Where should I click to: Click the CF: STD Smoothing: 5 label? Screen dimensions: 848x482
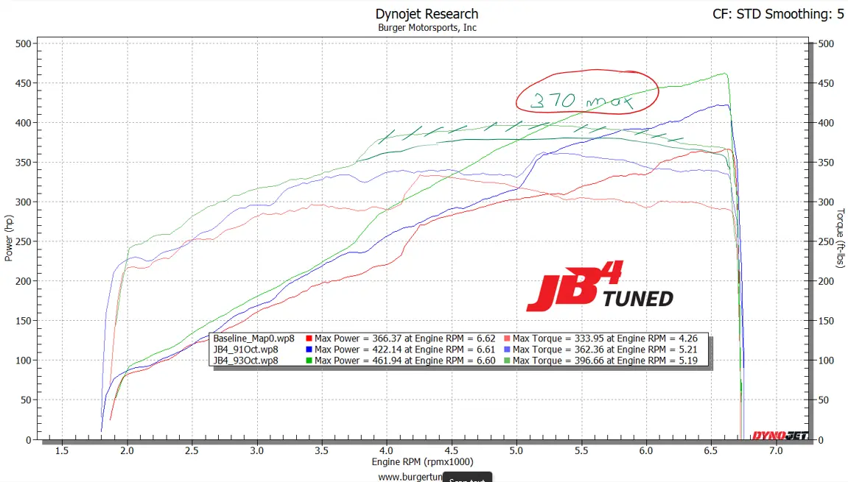(x=778, y=14)
